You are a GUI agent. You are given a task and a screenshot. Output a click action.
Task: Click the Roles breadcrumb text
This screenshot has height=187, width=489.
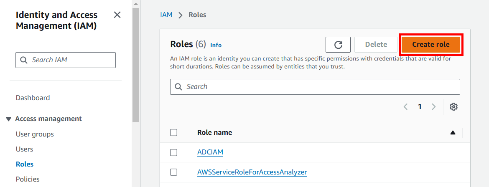coord(197,15)
